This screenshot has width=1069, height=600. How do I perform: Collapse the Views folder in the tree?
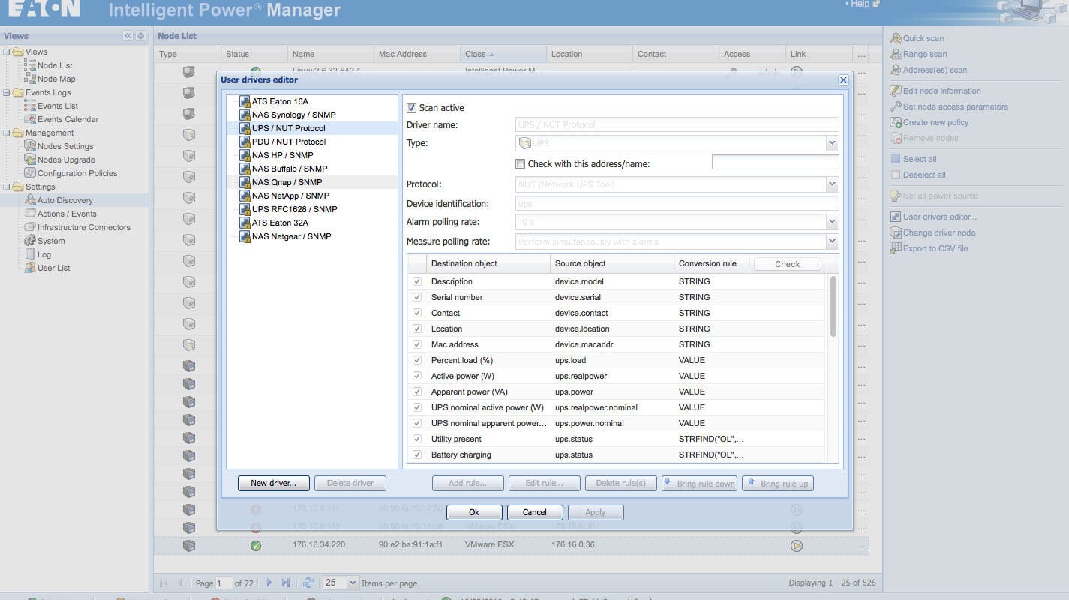tap(7, 52)
